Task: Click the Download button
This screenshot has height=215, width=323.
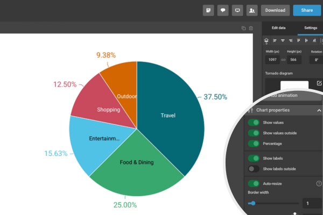Action: tap(275, 10)
